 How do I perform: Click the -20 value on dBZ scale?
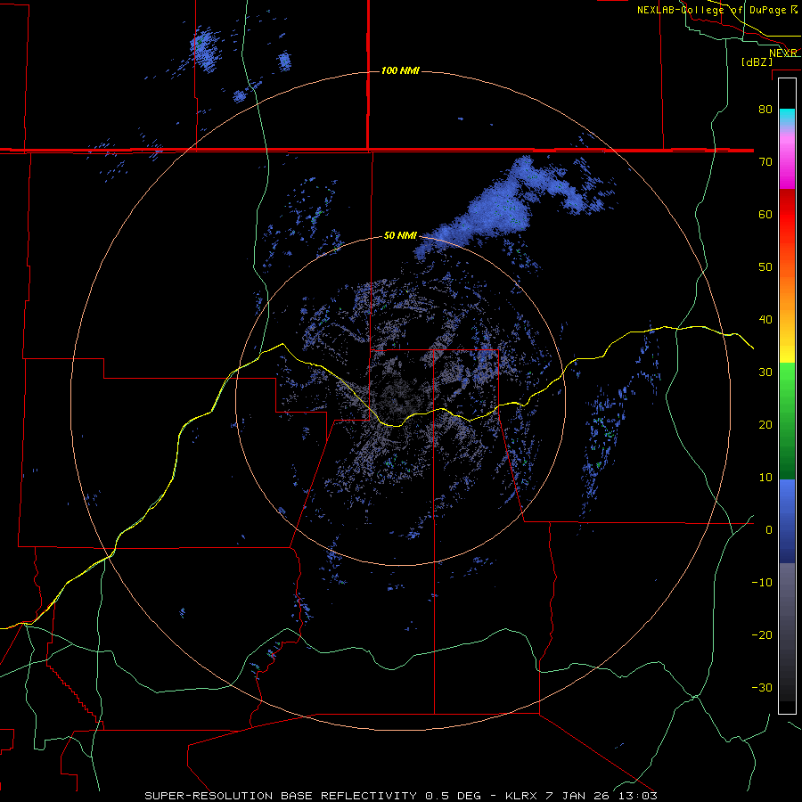click(x=762, y=635)
